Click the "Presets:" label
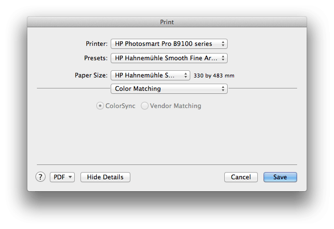The image size is (334, 229). (95, 58)
